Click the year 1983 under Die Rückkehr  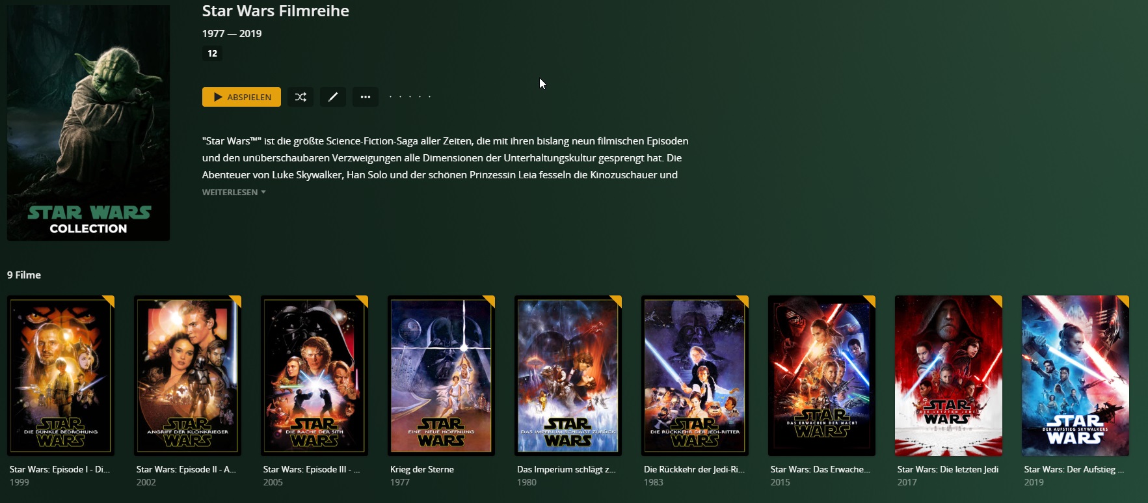pyautogui.click(x=654, y=482)
